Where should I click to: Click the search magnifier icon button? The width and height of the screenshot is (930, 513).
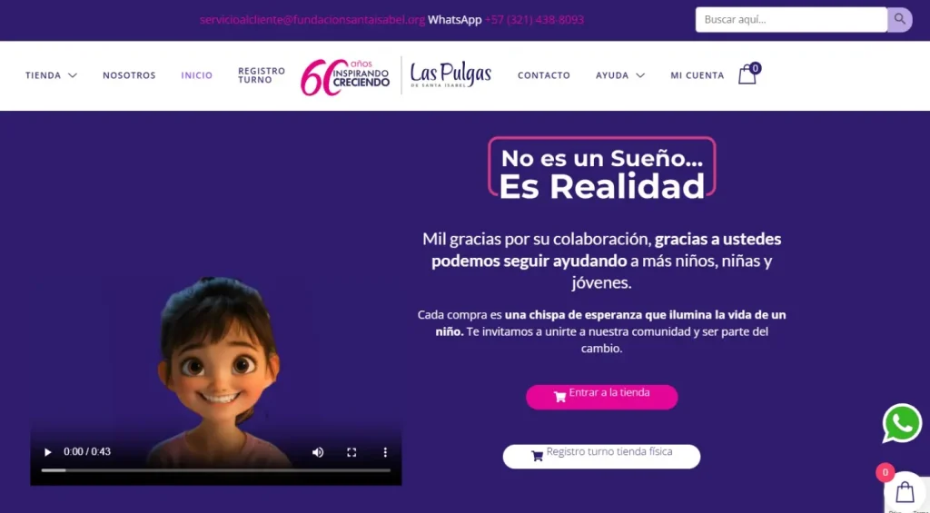pyautogui.click(x=900, y=20)
